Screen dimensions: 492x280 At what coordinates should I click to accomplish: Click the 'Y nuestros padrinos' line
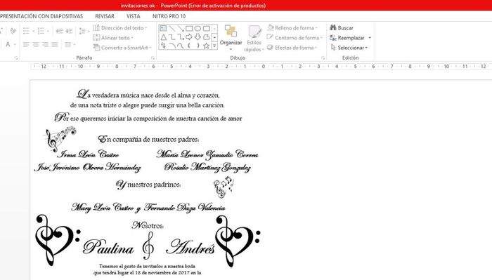click(x=148, y=185)
